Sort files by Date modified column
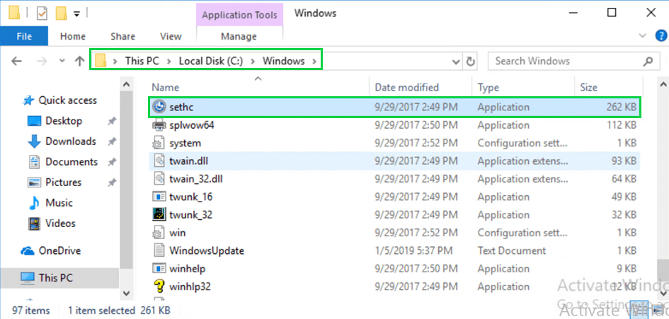Image resolution: width=669 pixels, height=319 pixels. click(407, 88)
